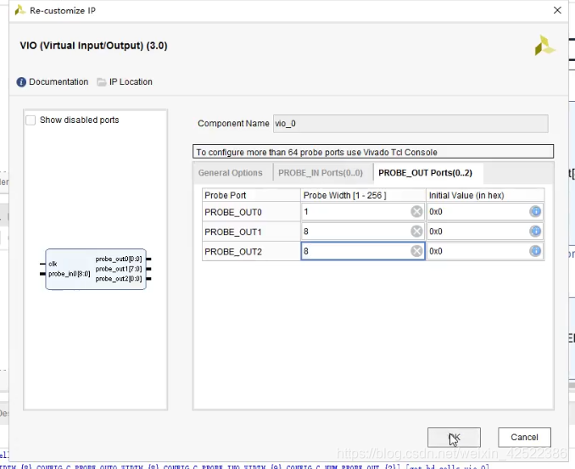575x469 pixels.
Task: Click the clk port label
Action: point(53,264)
